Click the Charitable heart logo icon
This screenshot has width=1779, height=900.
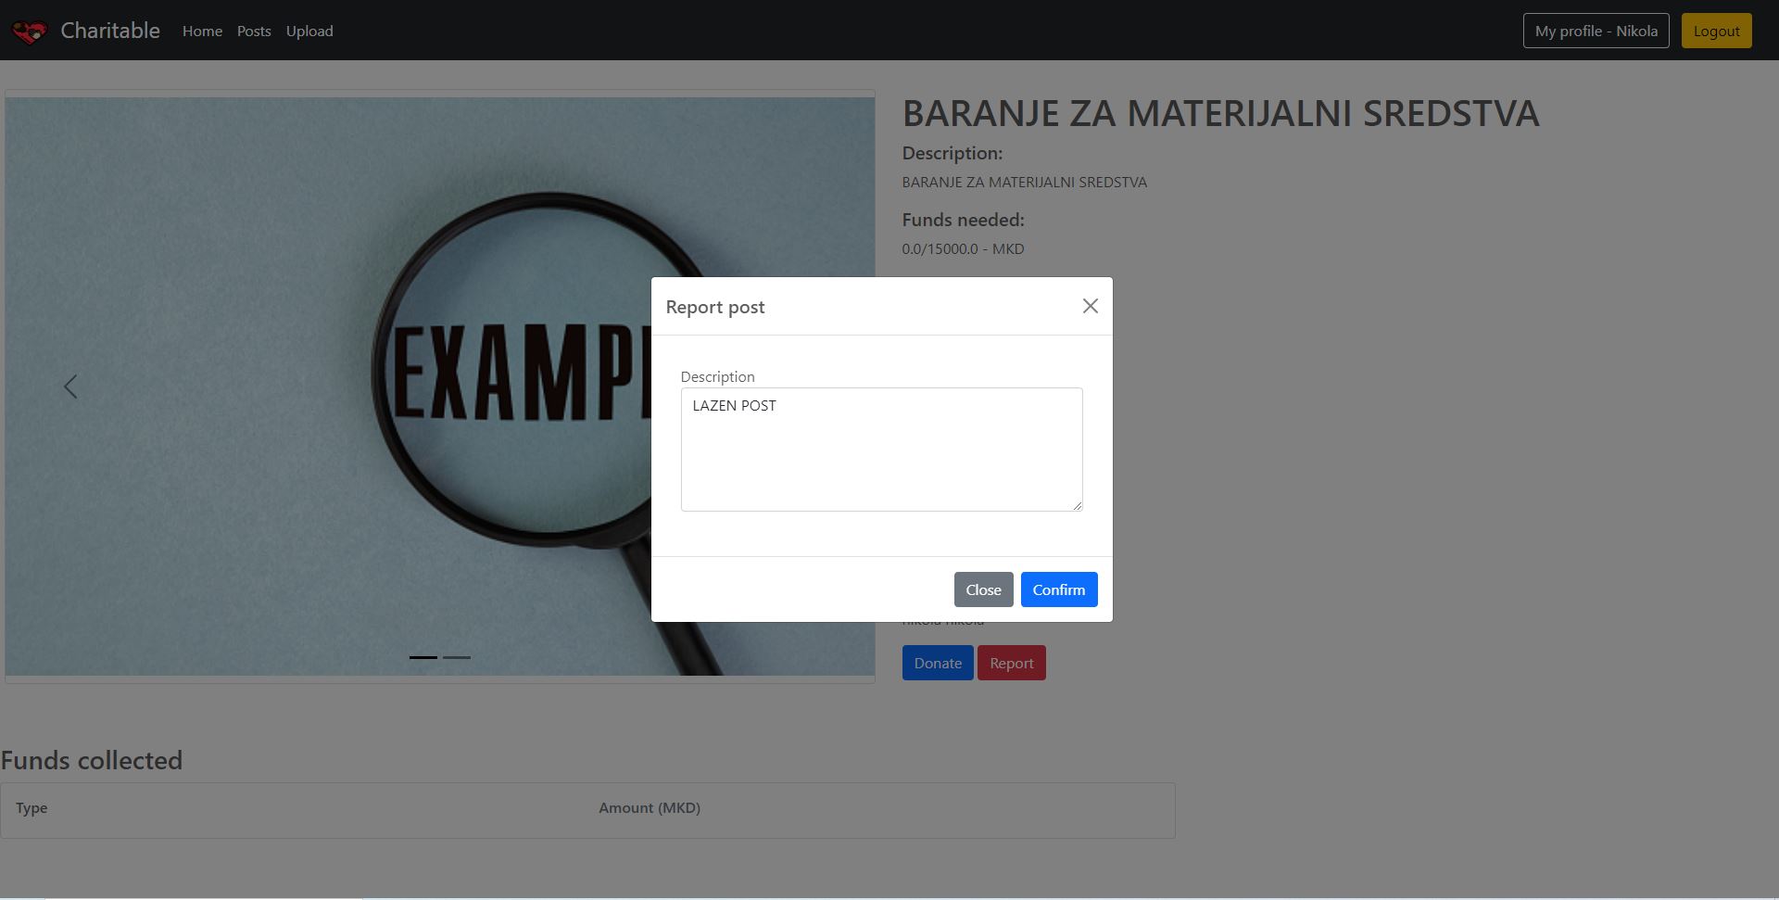coord(29,32)
